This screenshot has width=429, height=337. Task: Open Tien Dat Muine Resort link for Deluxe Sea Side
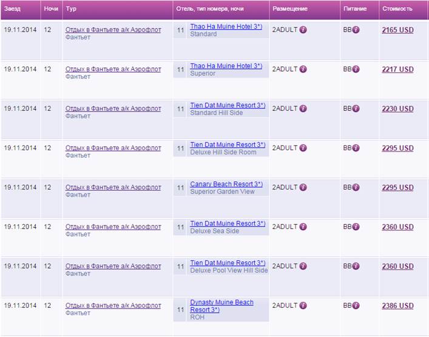click(x=228, y=223)
